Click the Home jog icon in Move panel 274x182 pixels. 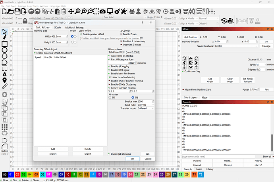click(x=191, y=63)
